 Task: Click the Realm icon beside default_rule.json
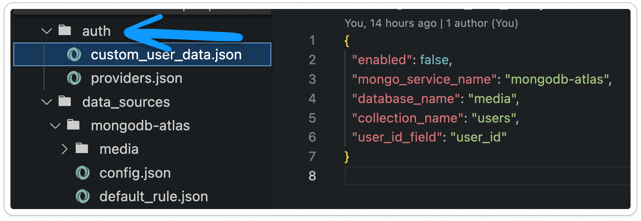point(83,196)
